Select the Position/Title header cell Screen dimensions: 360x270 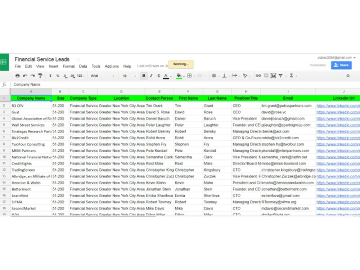(246, 98)
